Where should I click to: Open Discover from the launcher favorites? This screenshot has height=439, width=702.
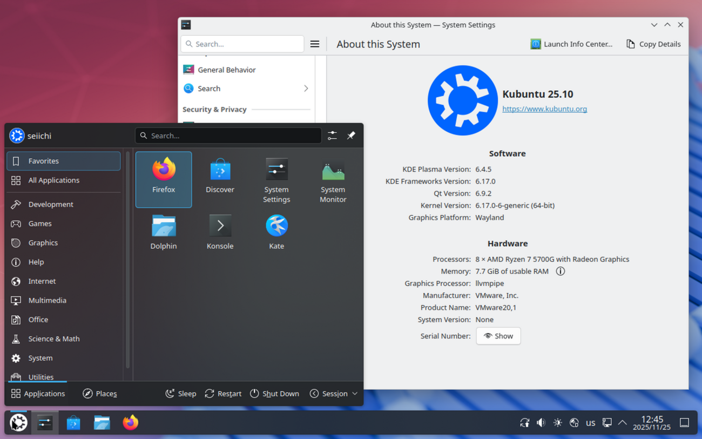point(220,179)
